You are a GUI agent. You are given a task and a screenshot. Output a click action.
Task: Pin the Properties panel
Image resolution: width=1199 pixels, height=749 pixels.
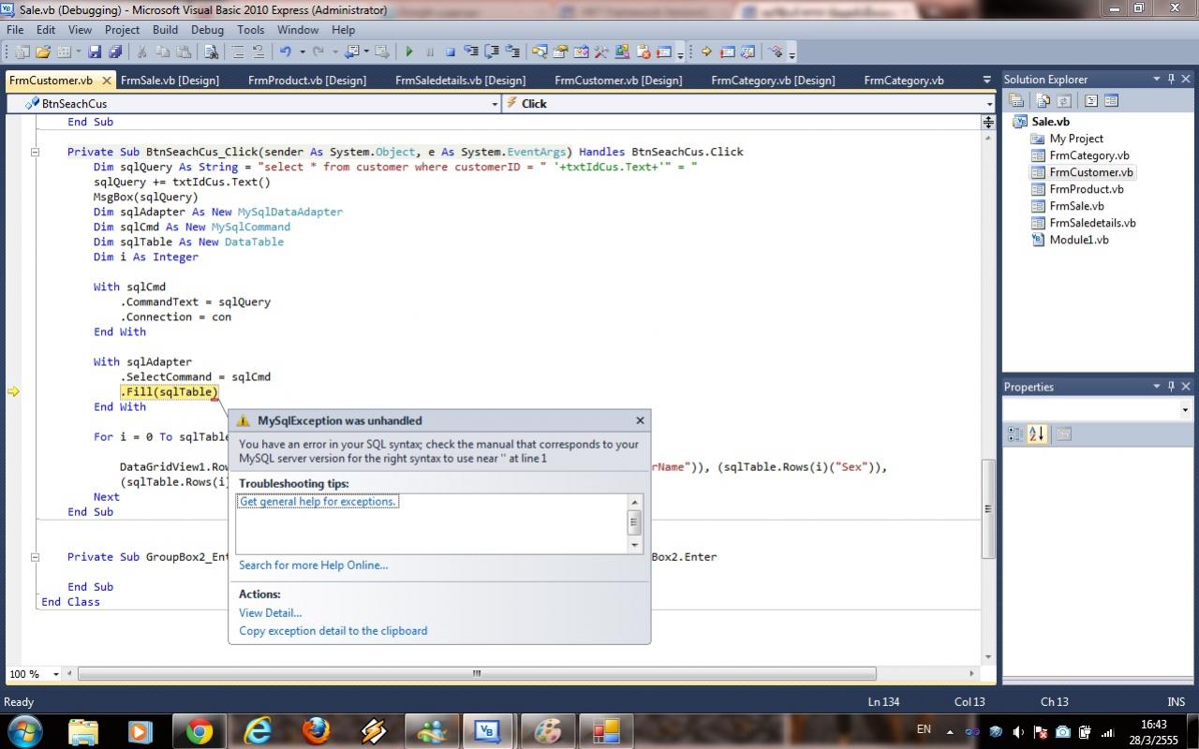click(x=1171, y=386)
